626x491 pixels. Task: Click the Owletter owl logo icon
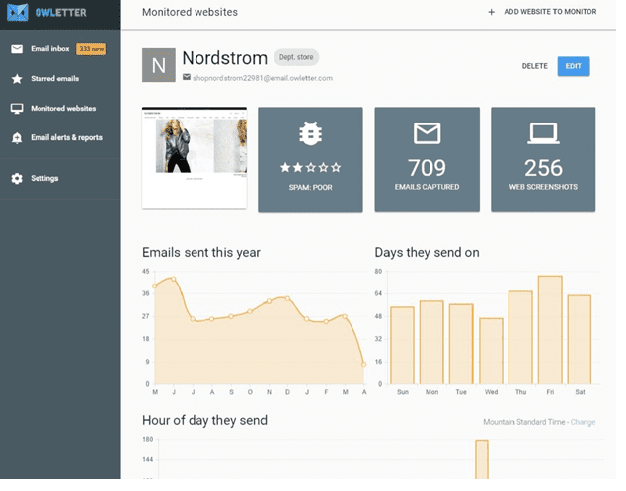click(18, 13)
